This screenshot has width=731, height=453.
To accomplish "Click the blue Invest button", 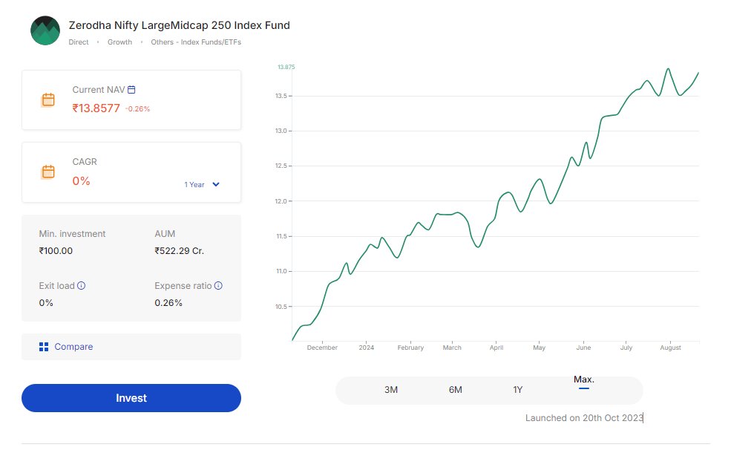I will (131, 398).
